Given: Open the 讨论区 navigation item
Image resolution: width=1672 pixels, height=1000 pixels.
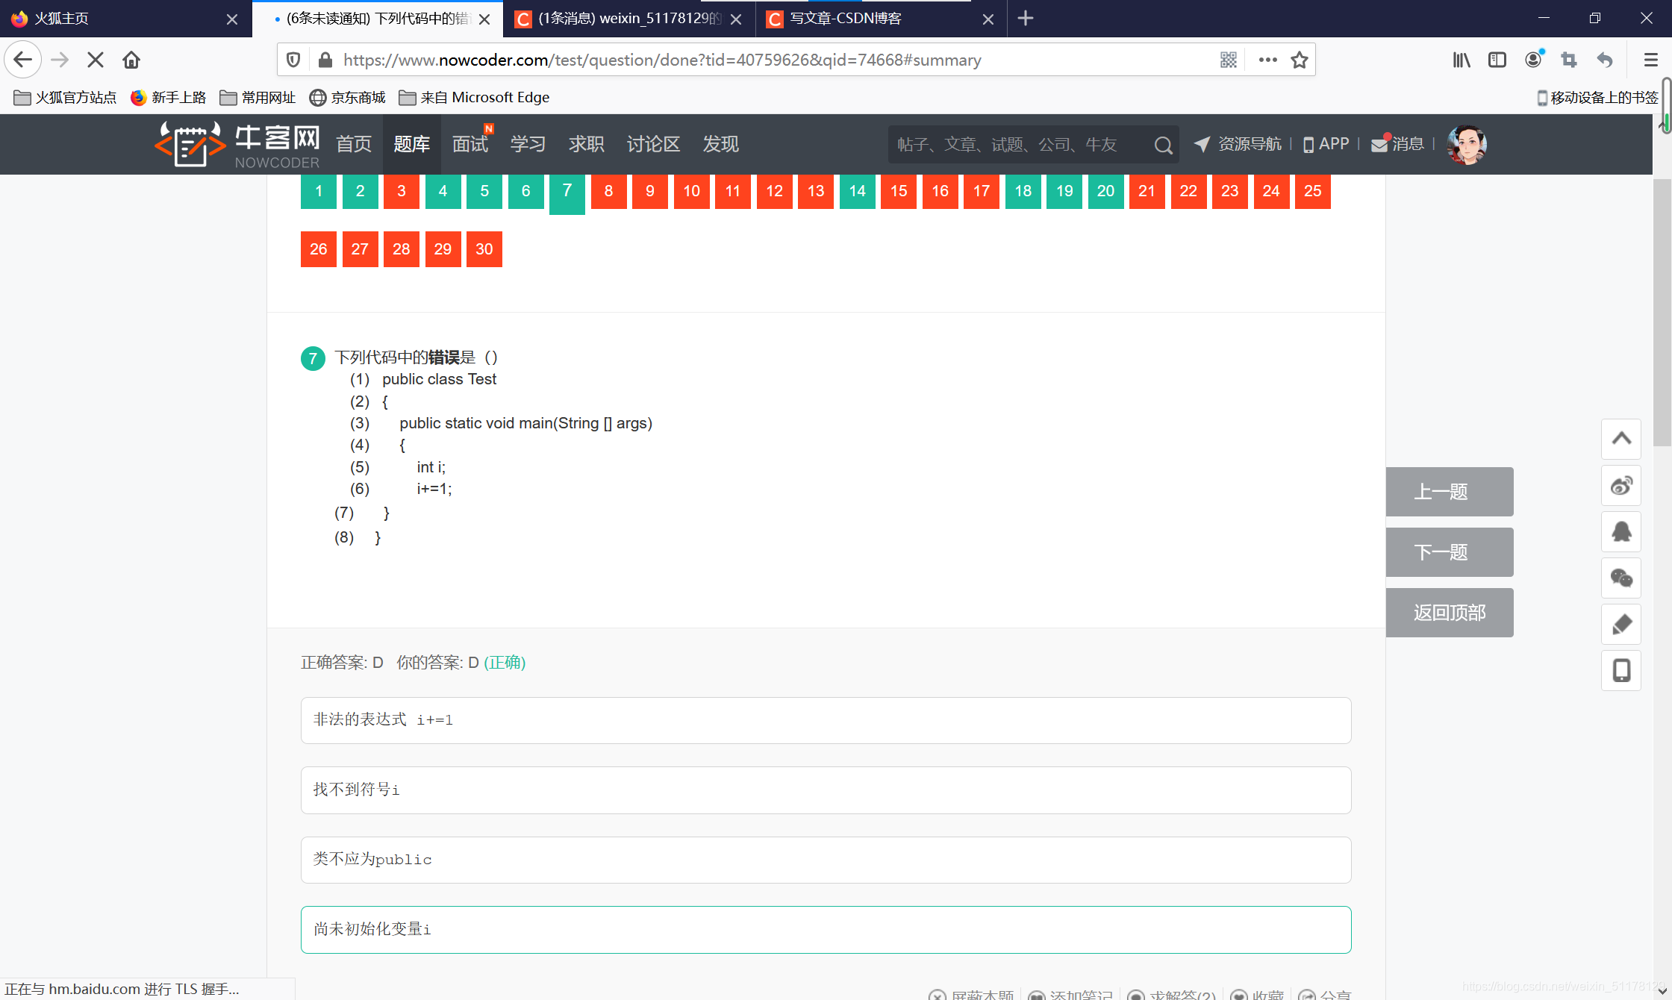Looking at the screenshot, I should click(654, 145).
